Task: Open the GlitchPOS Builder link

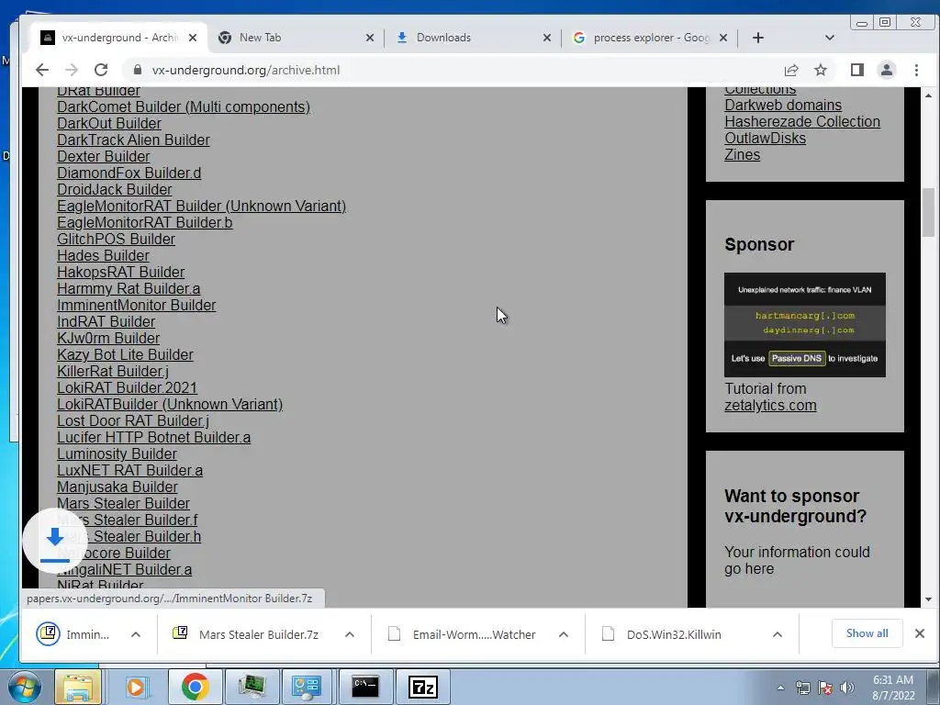Action: (x=116, y=240)
